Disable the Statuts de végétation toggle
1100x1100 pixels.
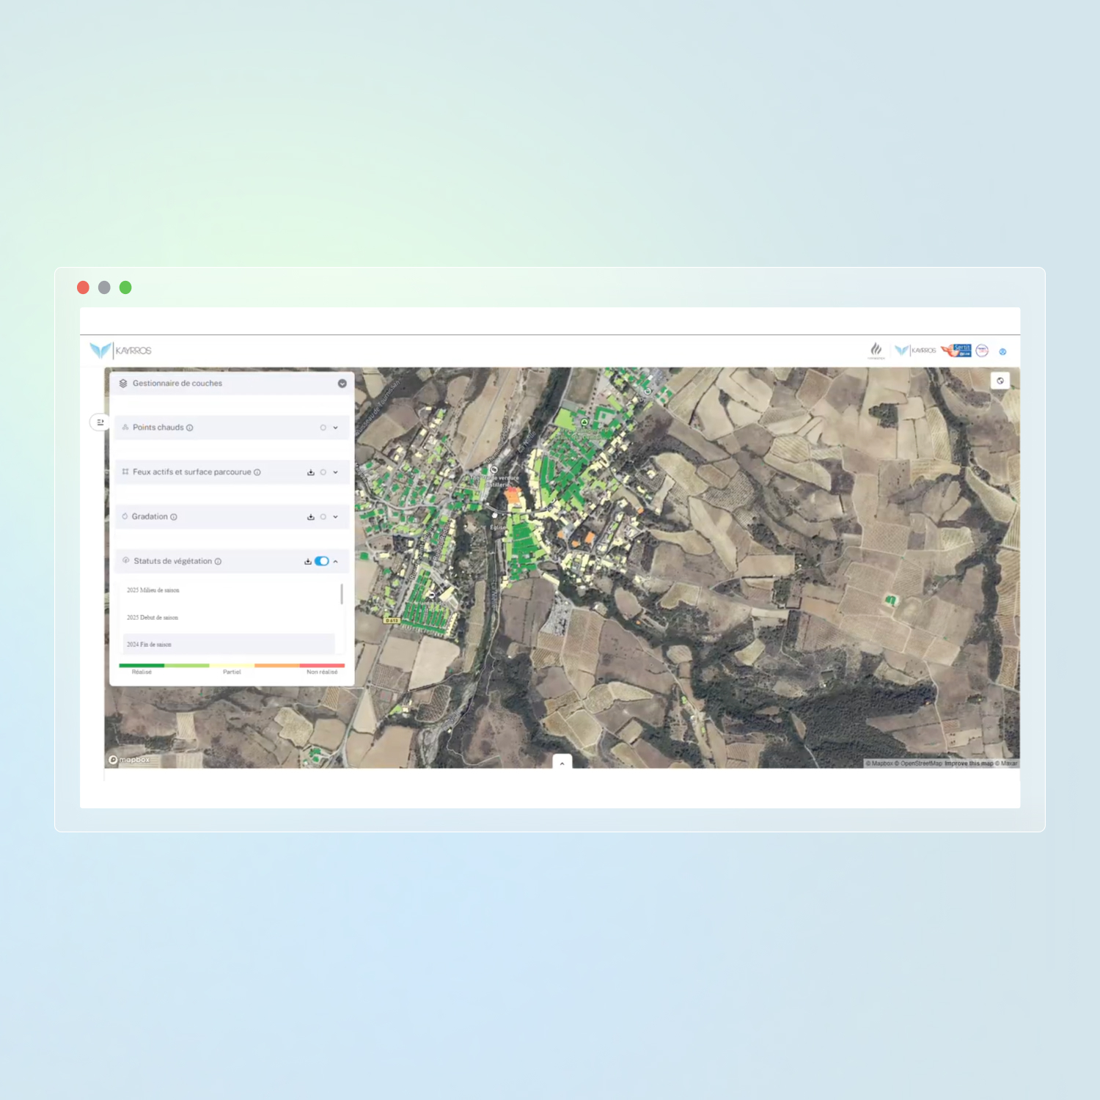(x=322, y=562)
